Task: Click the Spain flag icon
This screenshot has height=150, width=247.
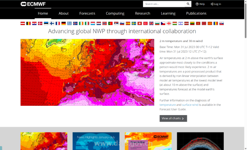Action: coord(128,24)
